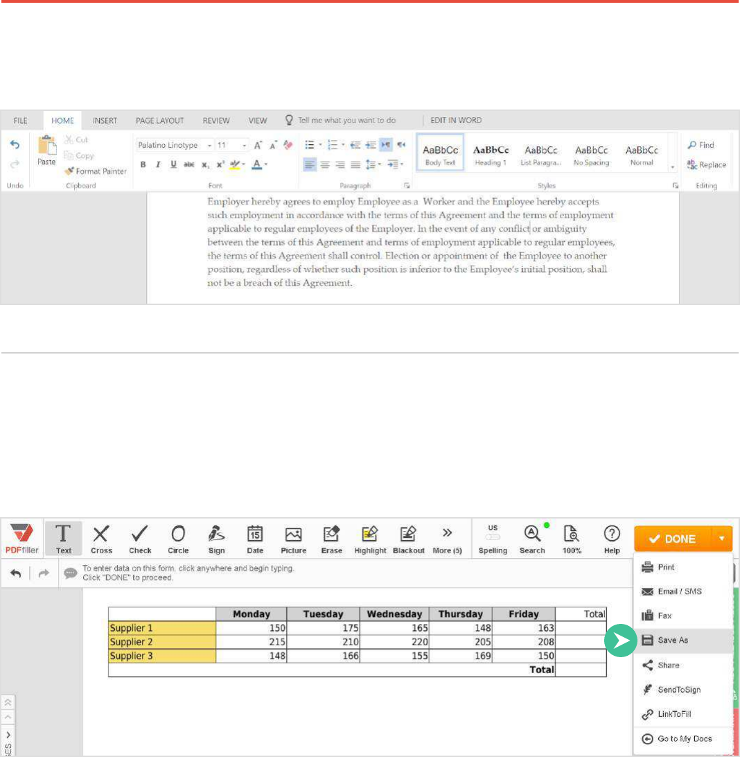Expand More (5) tools
This screenshot has height=757, width=740.
tap(447, 539)
